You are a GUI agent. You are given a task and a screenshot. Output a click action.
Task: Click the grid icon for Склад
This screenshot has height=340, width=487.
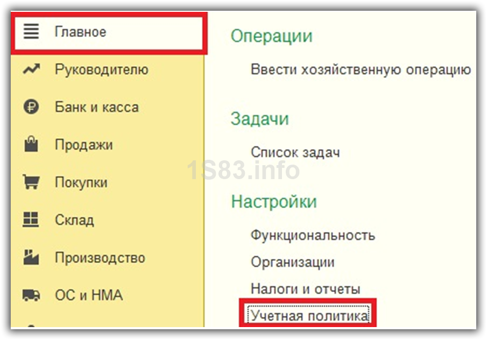32,220
